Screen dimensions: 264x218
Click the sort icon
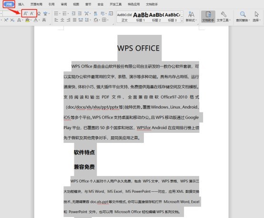96,13
